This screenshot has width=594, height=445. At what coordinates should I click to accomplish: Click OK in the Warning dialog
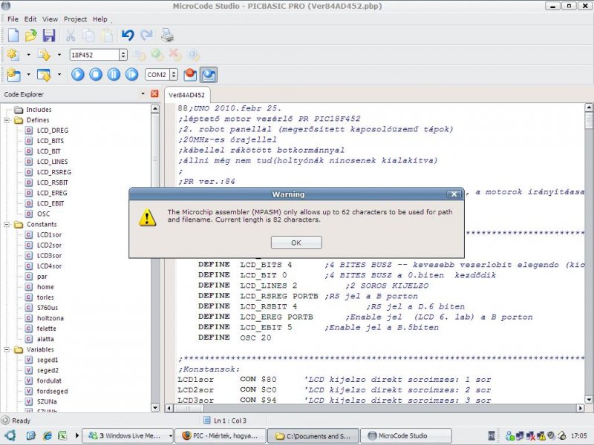pos(296,243)
